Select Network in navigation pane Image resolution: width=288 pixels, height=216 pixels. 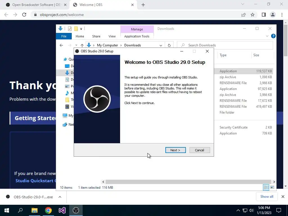click(x=68, y=125)
